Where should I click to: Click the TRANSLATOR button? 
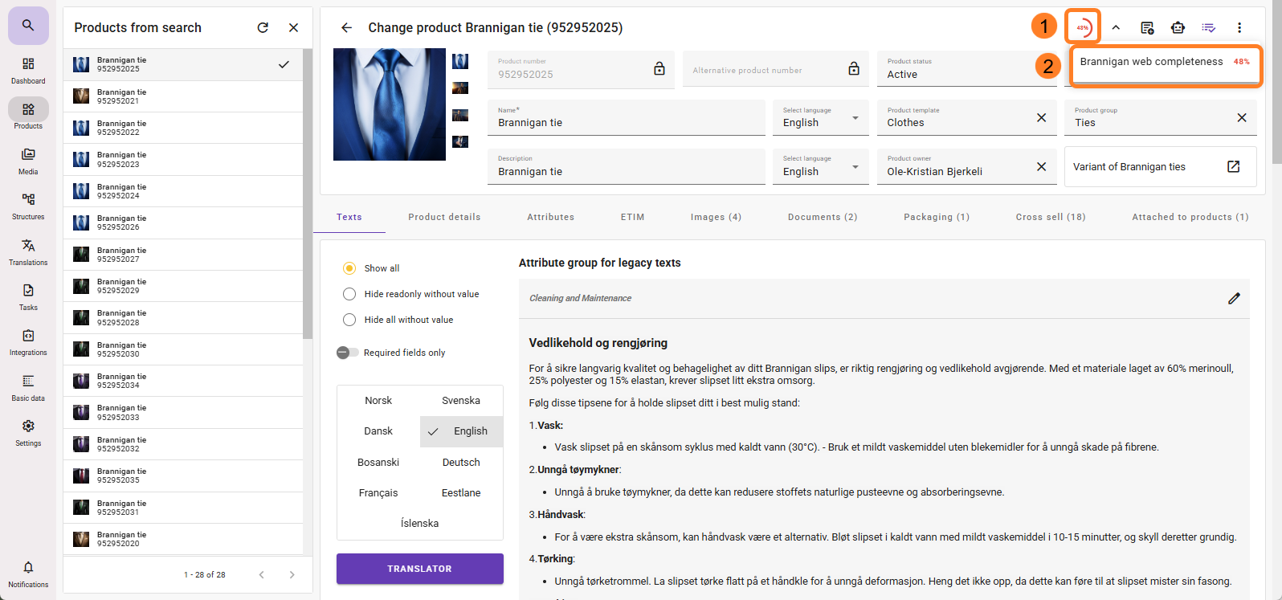pos(419,569)
